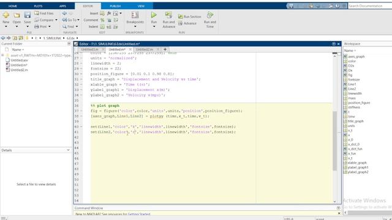Open the dropdown arrow under Open
This screenshot has width=392, height=220.
point(17,26)
